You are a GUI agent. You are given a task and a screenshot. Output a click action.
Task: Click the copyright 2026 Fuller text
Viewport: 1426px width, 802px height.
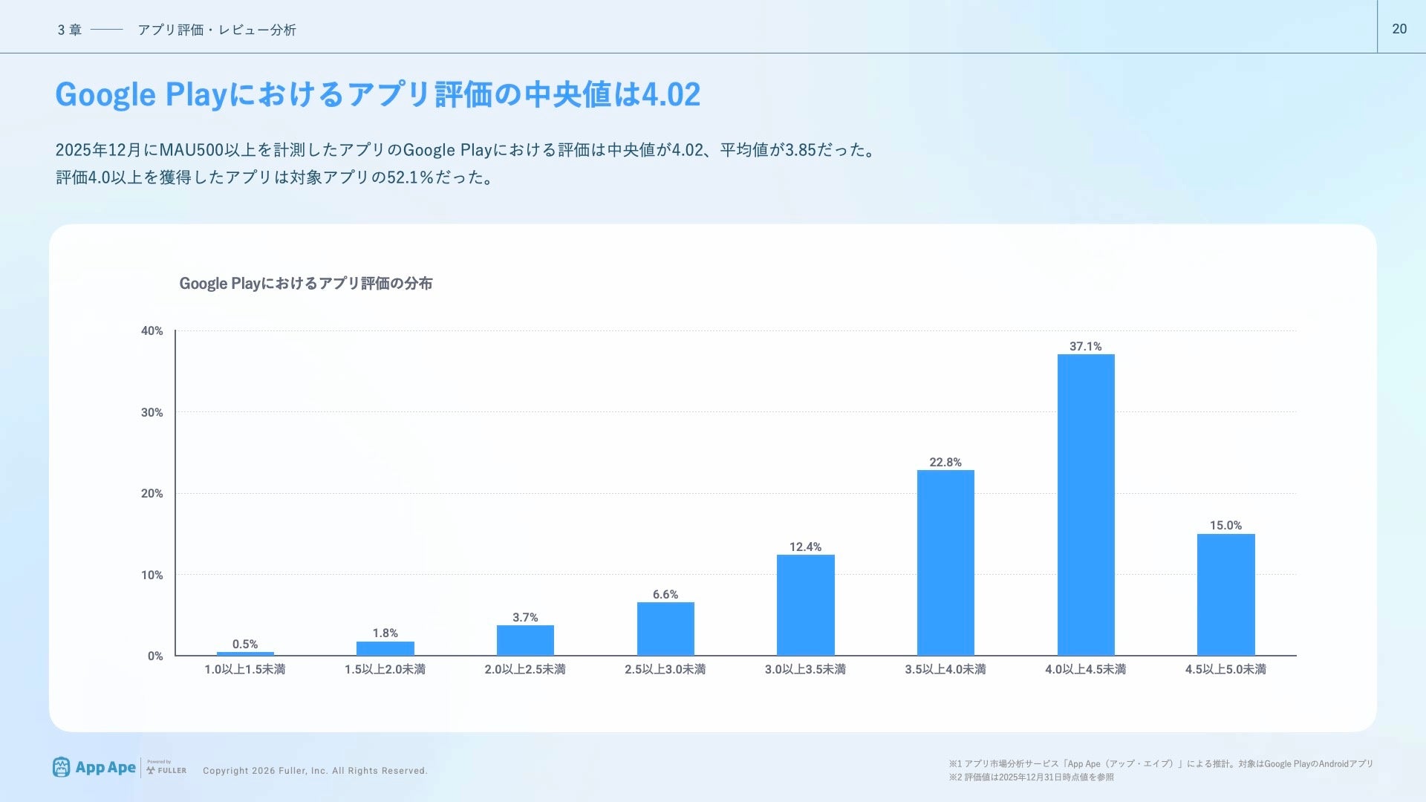pyautogui.click(x=315, y=771)
